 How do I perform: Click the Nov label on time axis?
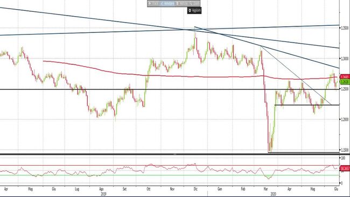point(172,189)
